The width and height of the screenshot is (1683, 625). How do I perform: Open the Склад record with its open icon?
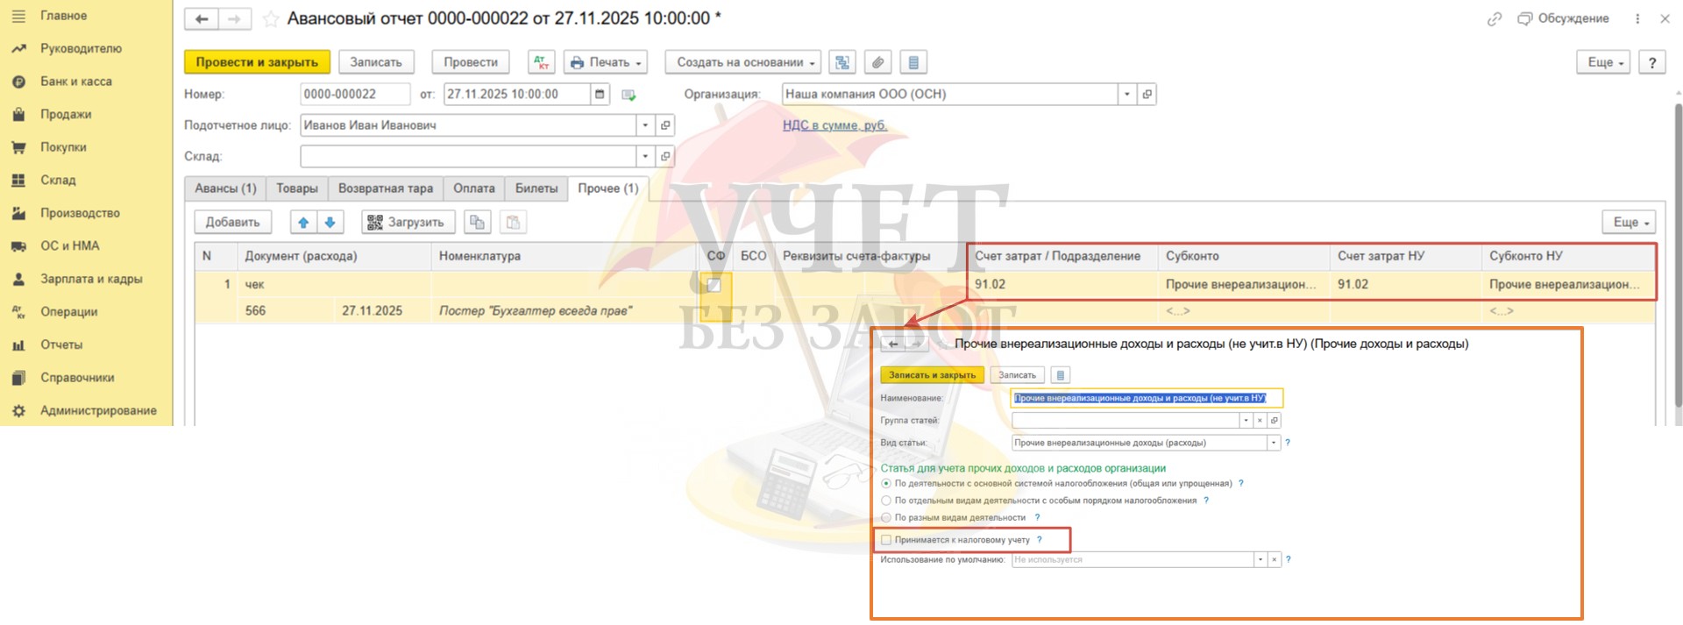tap(665, 156)
